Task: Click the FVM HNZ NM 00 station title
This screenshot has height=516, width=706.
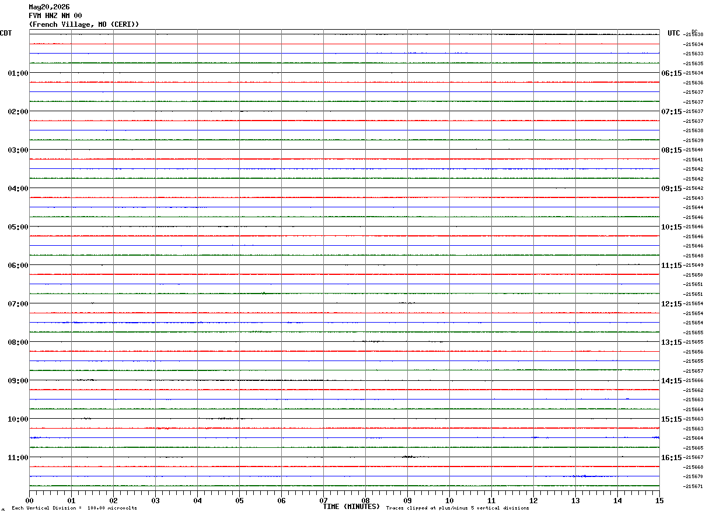Action: pos(55,16)
